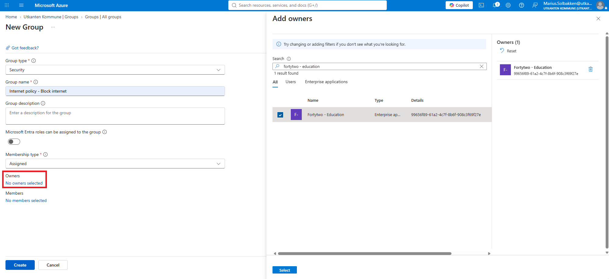Click the scroll left arrow of horizontal scrollbar

coord(275,253)
